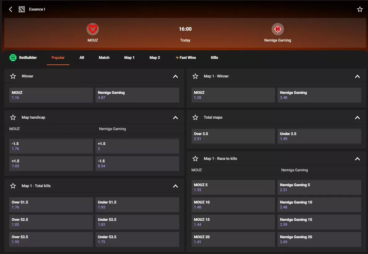The width and height of the screenshot is (368, 254).
Task: Open the BetBuilder tab
Action: pyautogui.click(x=23, y=58)
